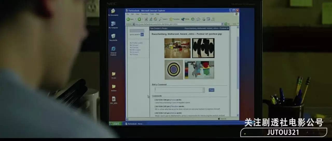Click the green Forward arrow button
The image size is (332, 141).
tap(139, 19)
